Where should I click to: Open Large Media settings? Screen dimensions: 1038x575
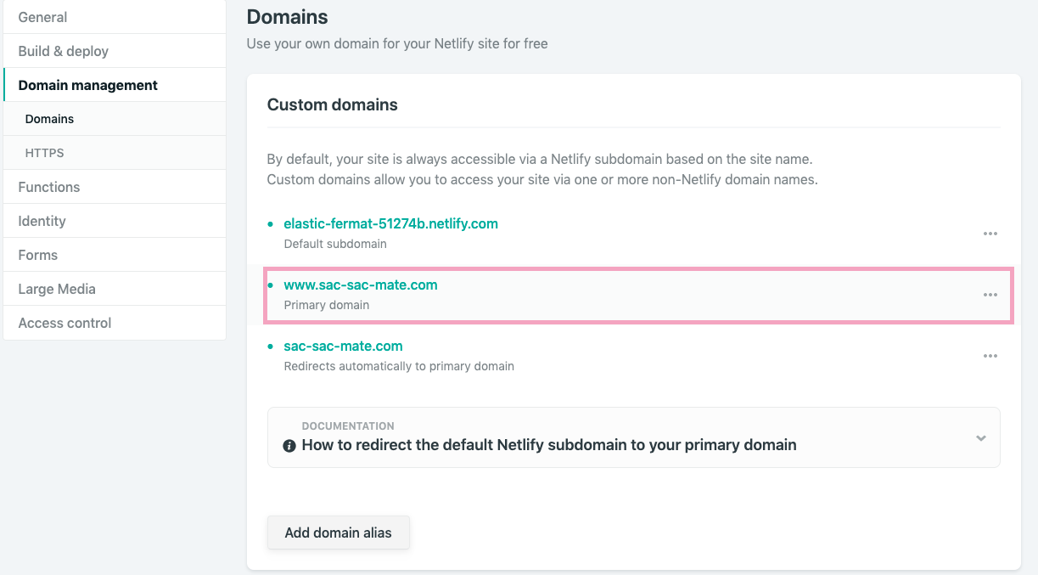tap(57, 289)
